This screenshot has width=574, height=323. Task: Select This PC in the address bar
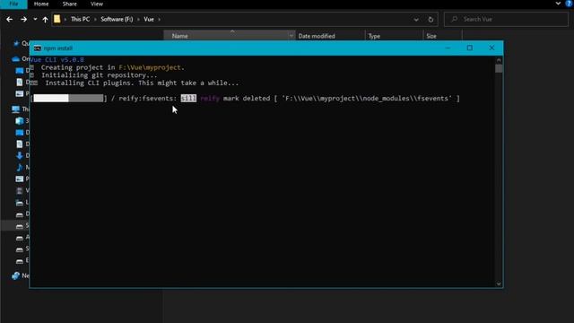point(80,19)
